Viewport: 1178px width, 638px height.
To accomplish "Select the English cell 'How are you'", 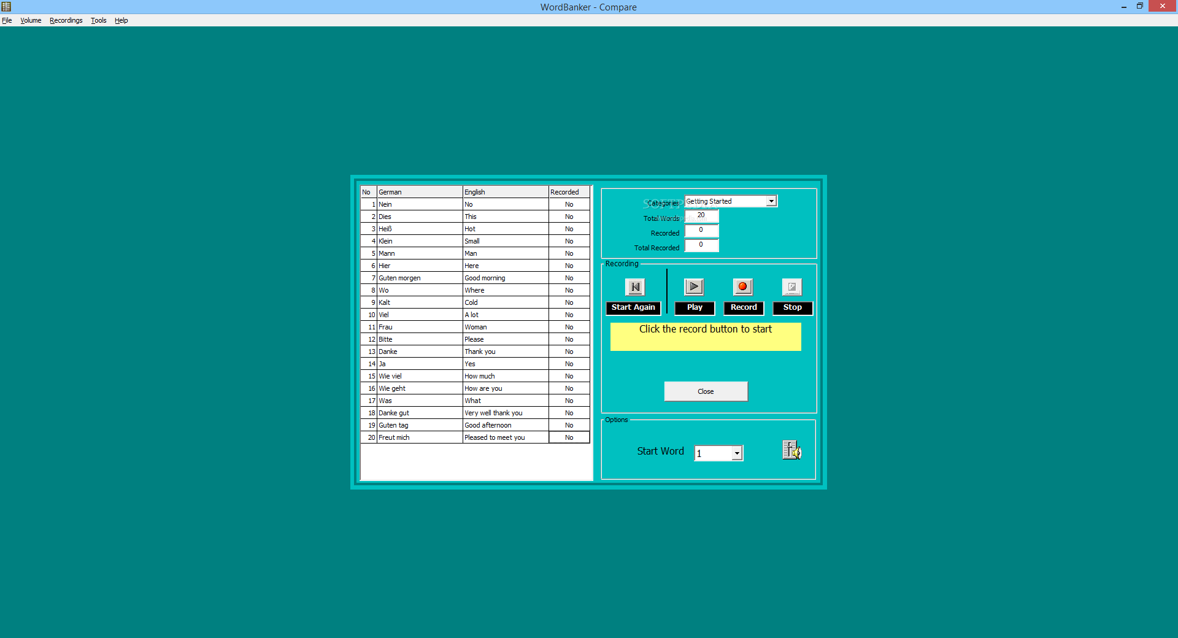I will [506, 388].
